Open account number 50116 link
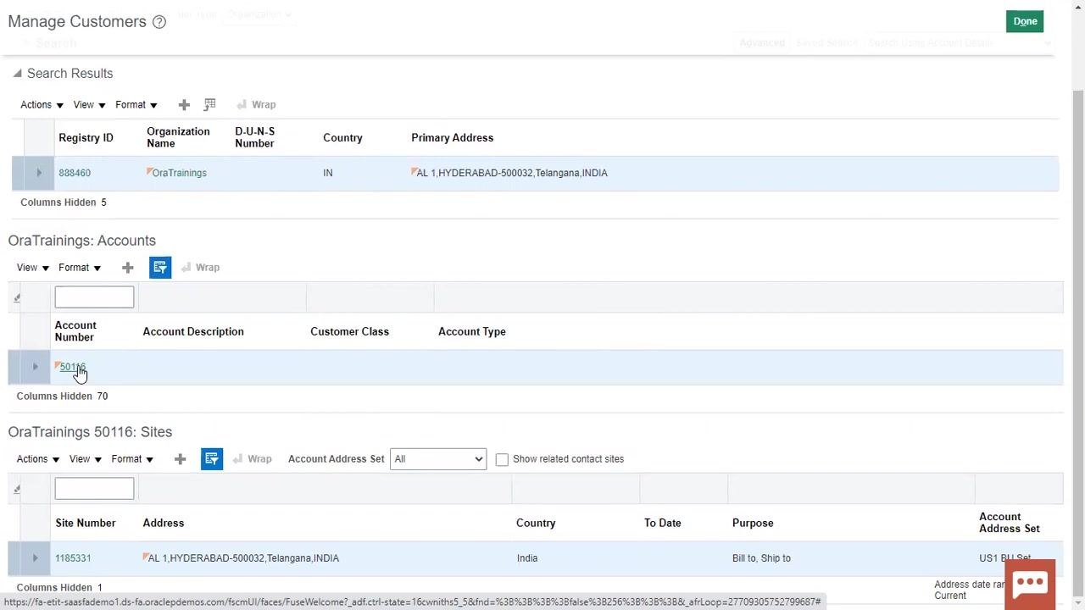Viewport: 1085px width, 610px height. 73,367
